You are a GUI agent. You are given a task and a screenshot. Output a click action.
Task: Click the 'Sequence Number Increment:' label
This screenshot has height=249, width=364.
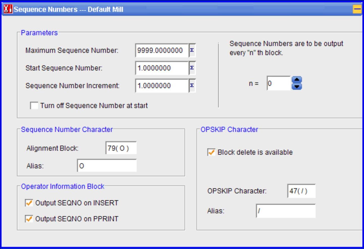click(72, 86)
